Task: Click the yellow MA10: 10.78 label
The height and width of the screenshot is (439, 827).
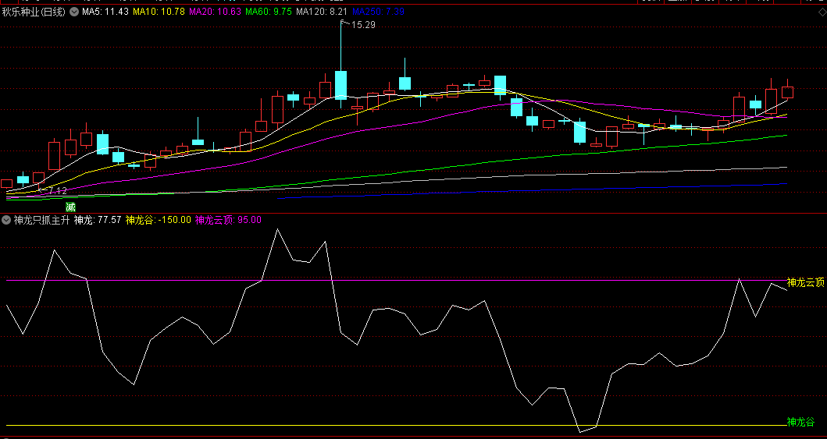Action: click(158, 12)
